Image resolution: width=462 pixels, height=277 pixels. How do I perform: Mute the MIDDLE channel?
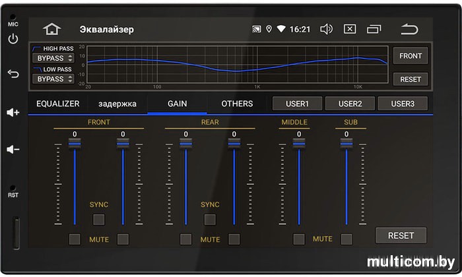pyautogui.click(x=299, y=239)
